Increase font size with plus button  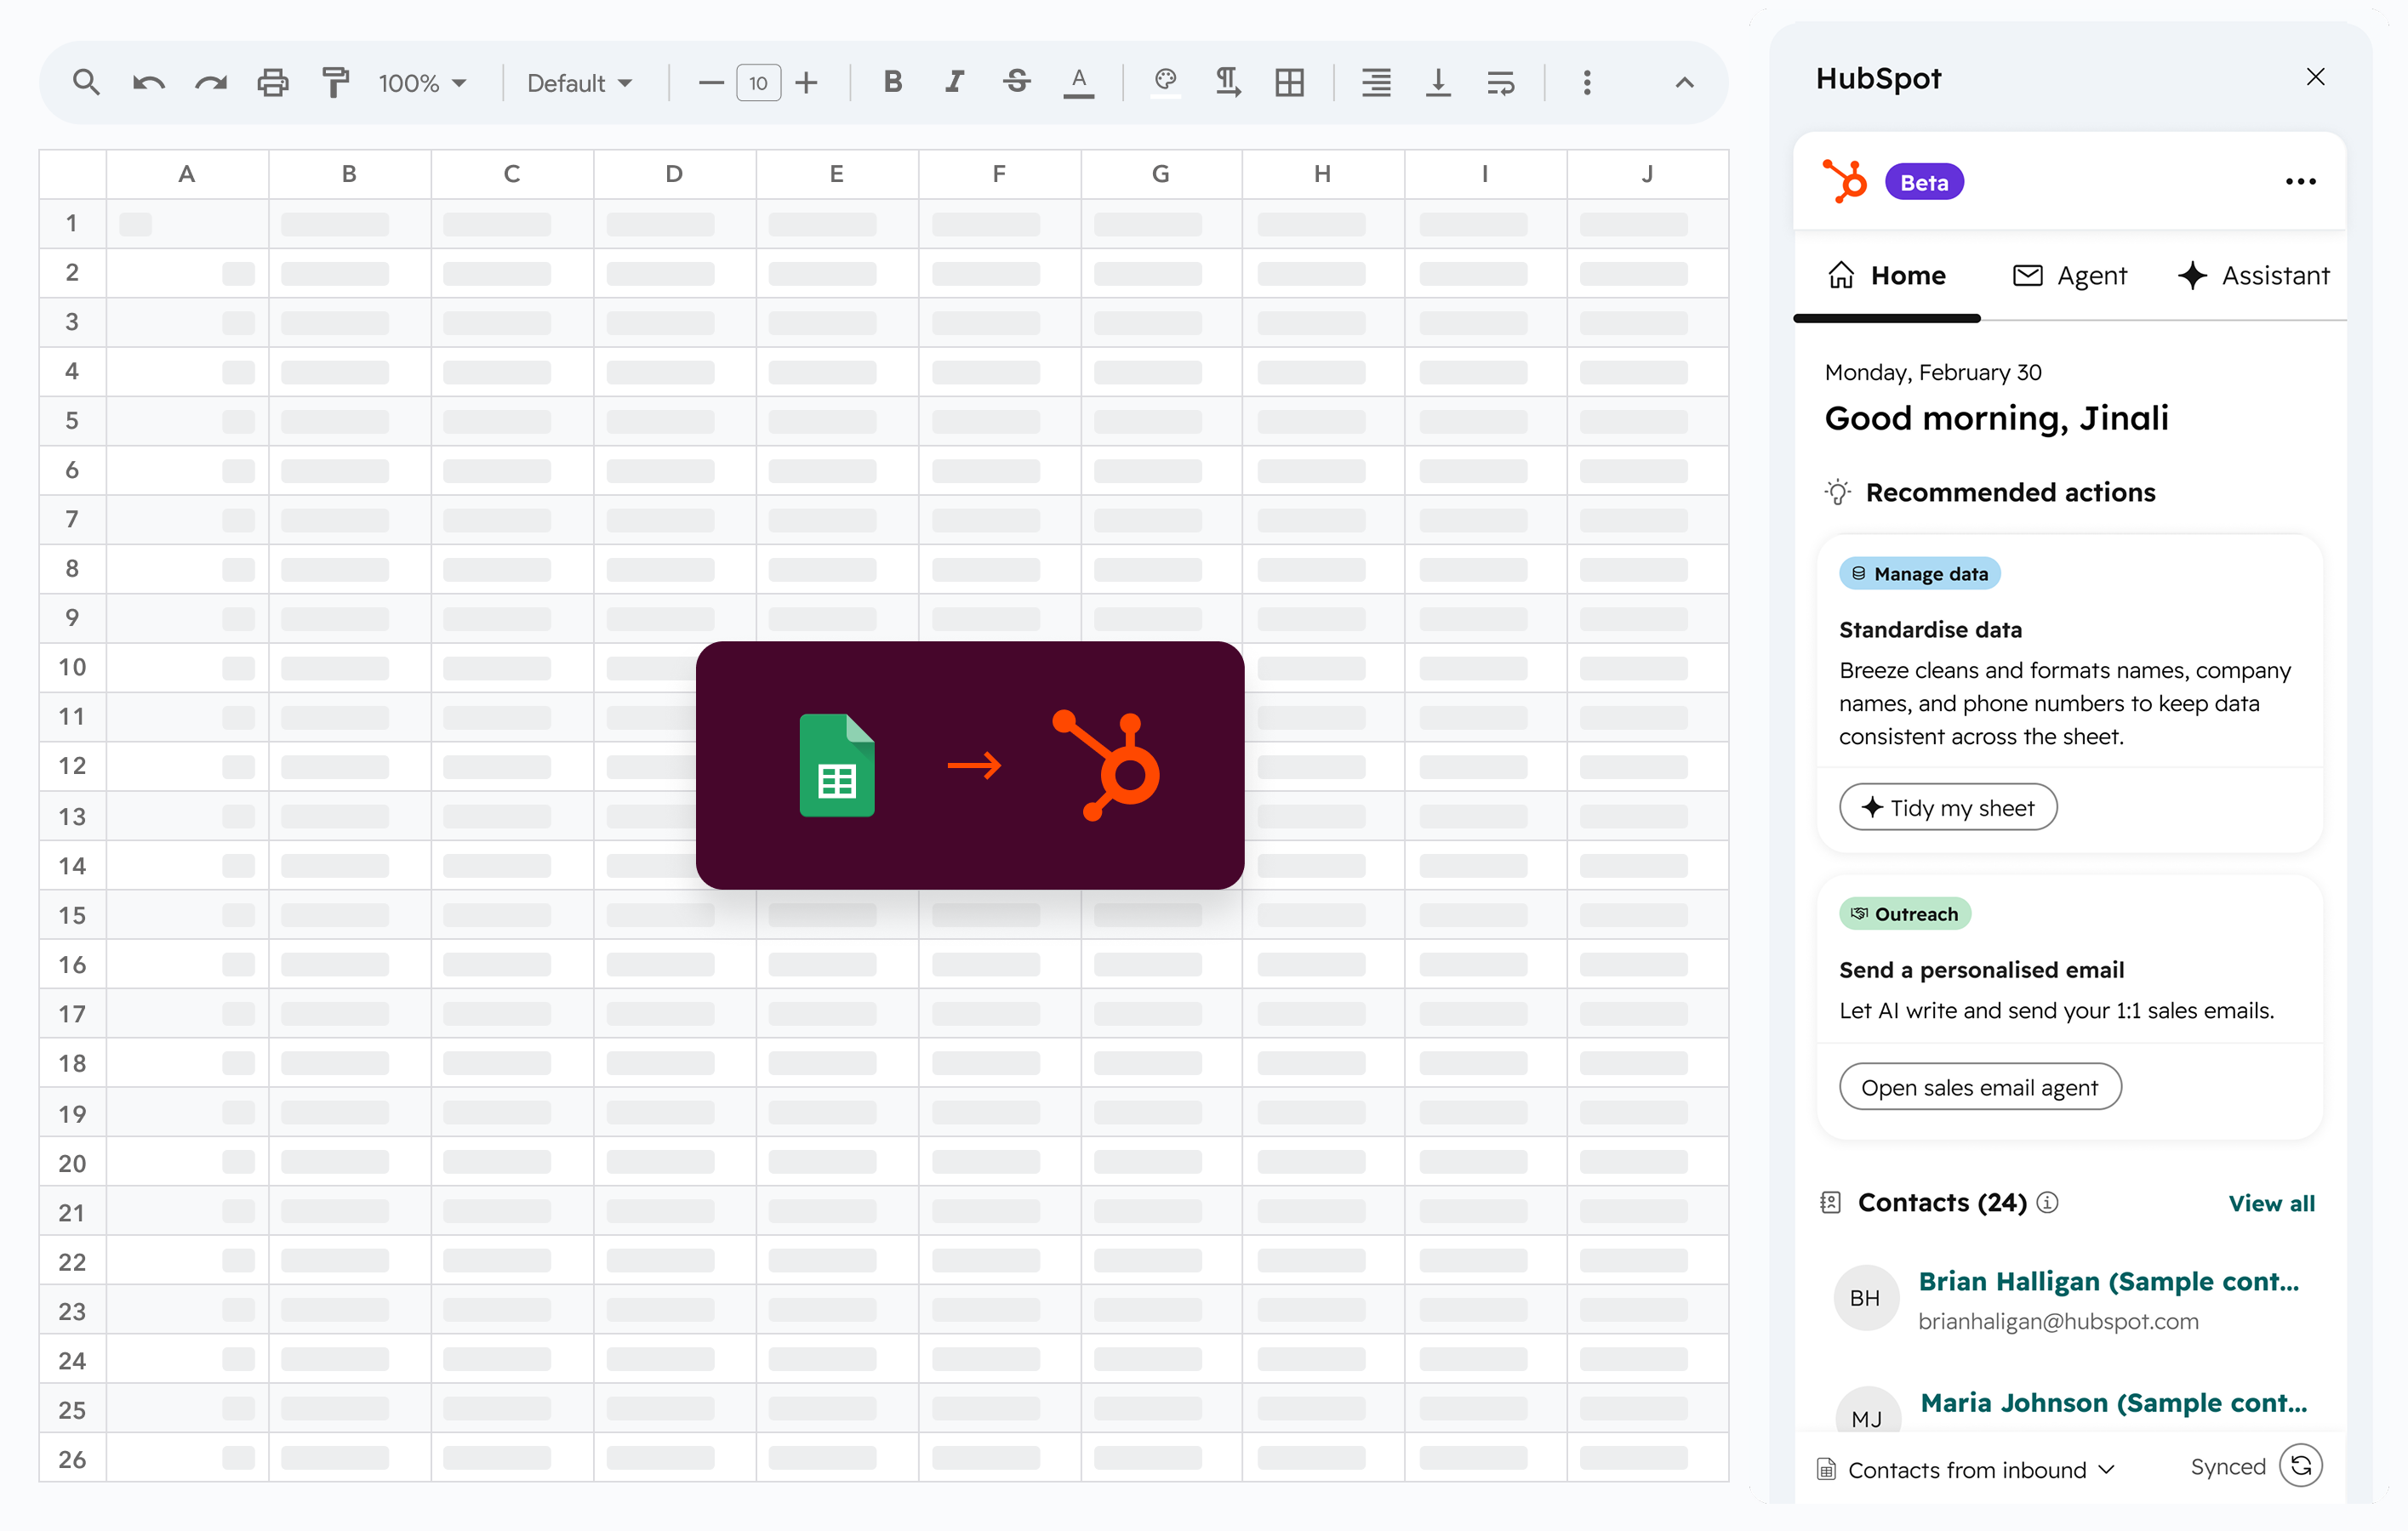pos(806,83)
